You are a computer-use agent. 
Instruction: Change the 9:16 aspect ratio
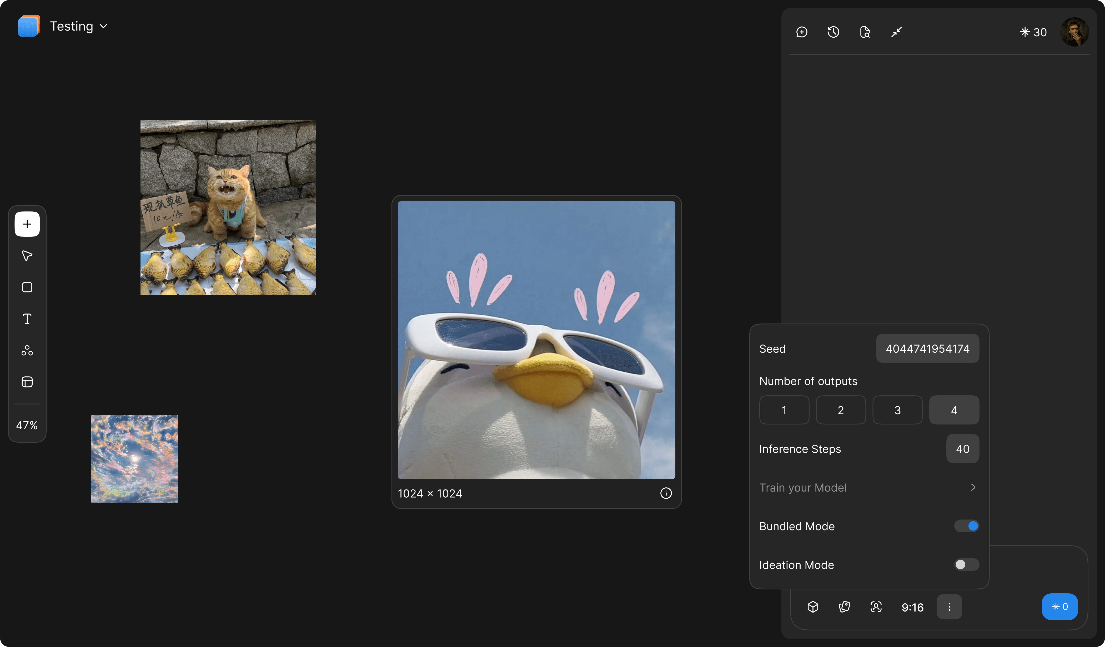pyautogui.click(x=912, y=607)
